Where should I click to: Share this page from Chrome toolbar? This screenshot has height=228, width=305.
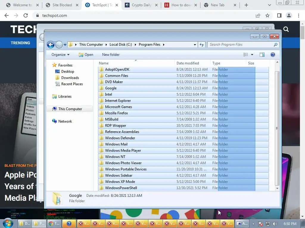tap(258, 15)
